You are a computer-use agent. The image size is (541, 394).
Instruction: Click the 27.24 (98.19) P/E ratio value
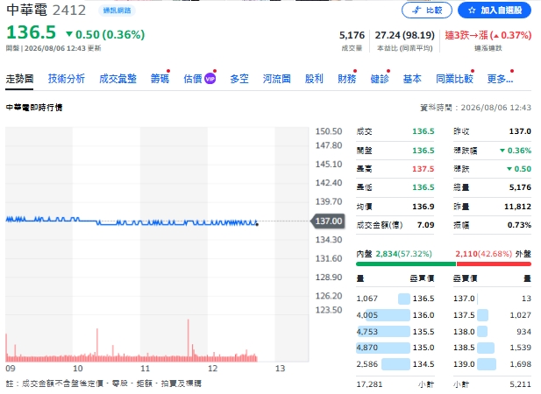[x=405, y=35]
